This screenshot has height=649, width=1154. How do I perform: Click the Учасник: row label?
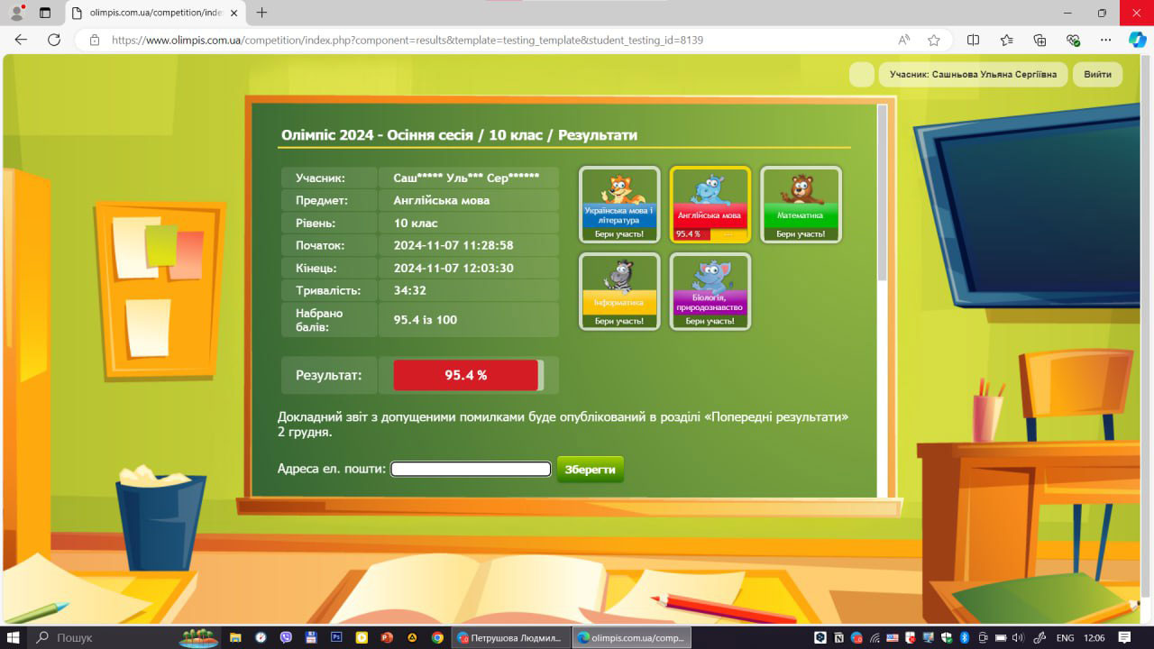[x=321, y=178]
